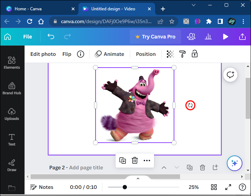The image size is (251, 196).
Task: Add a new page after Page 2
Action: click(215, 167)
